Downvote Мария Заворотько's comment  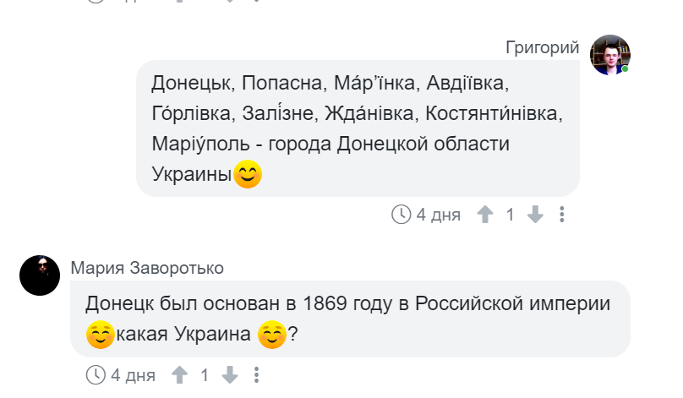pos(230,374)
